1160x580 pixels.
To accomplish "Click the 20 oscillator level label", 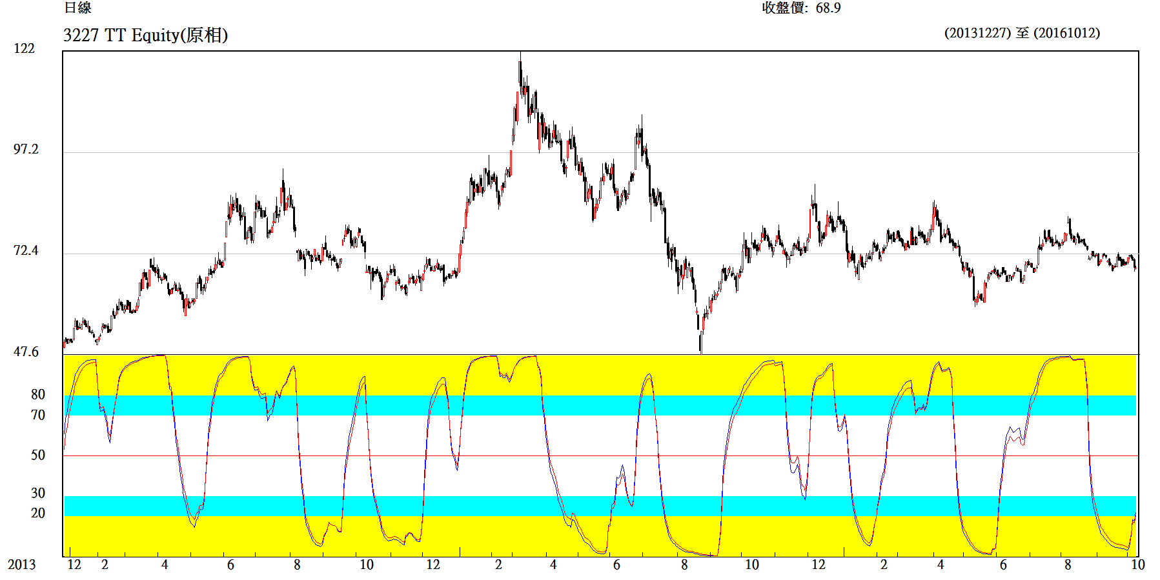I will (x=38, y=513).
